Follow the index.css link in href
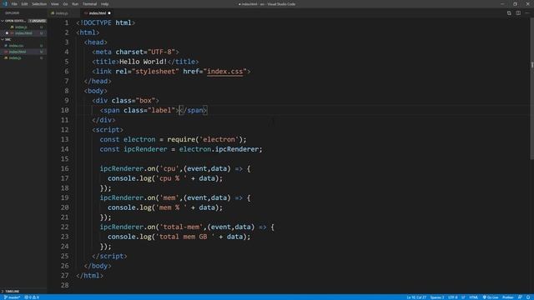534x300 pixels. (x=225, y=72)
